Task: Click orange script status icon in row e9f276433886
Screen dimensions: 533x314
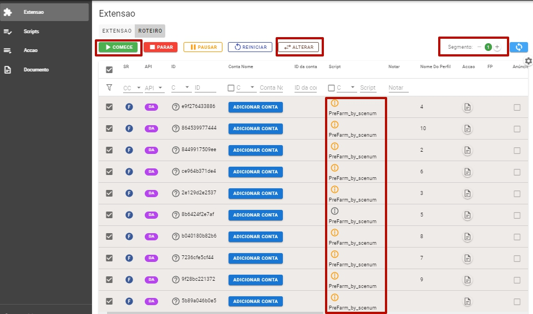Action: 334,103
